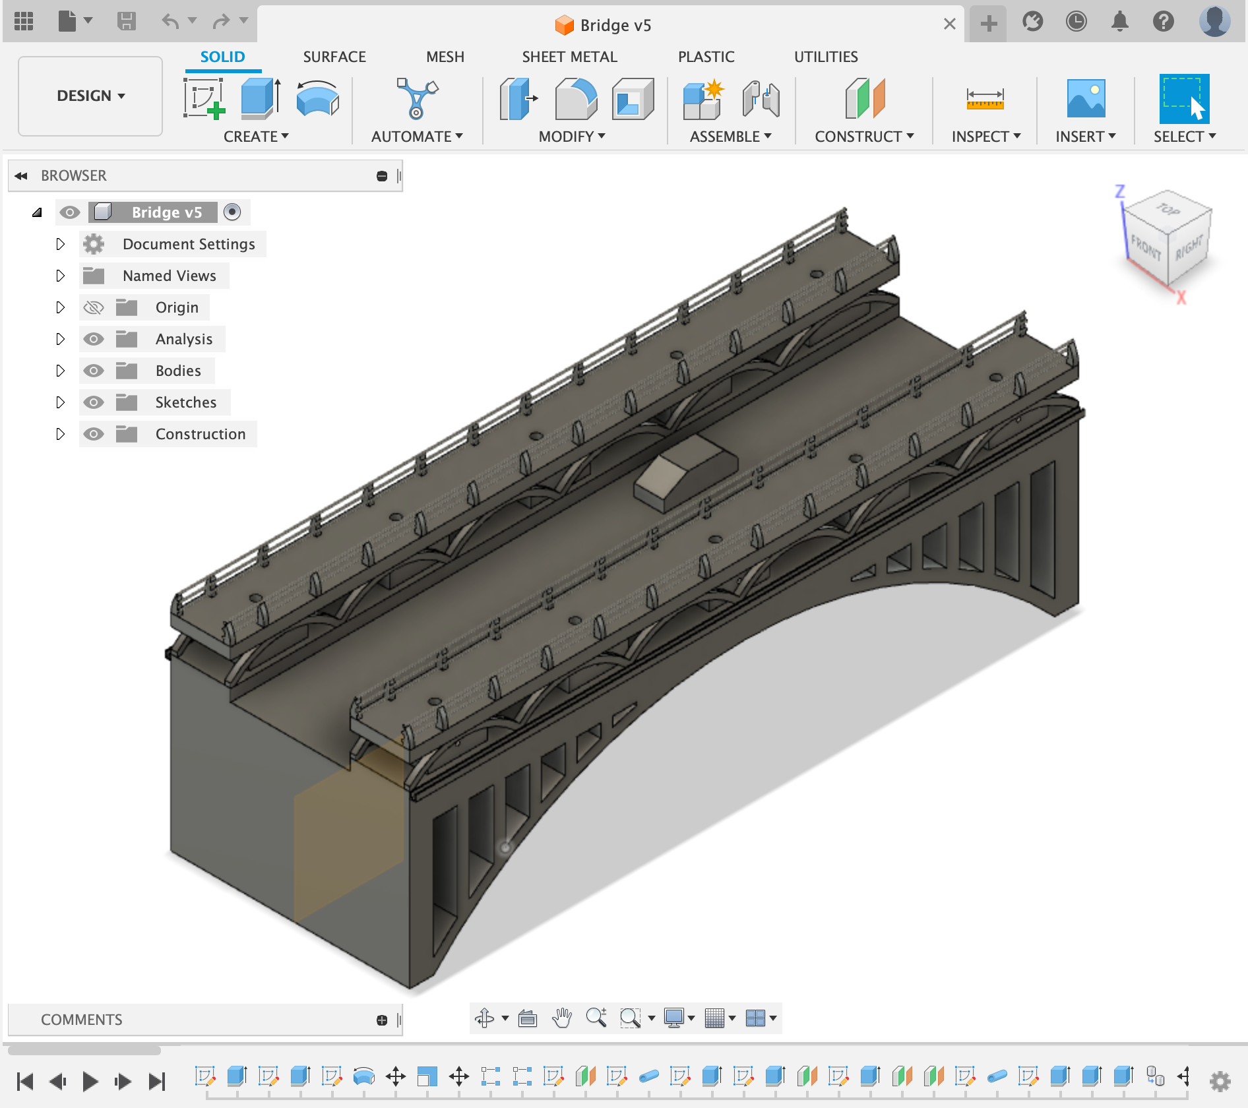Expand the Construction folder tree node
Image resolution: width=1248 pixels, height=1108 pixels.
point(61,434)
